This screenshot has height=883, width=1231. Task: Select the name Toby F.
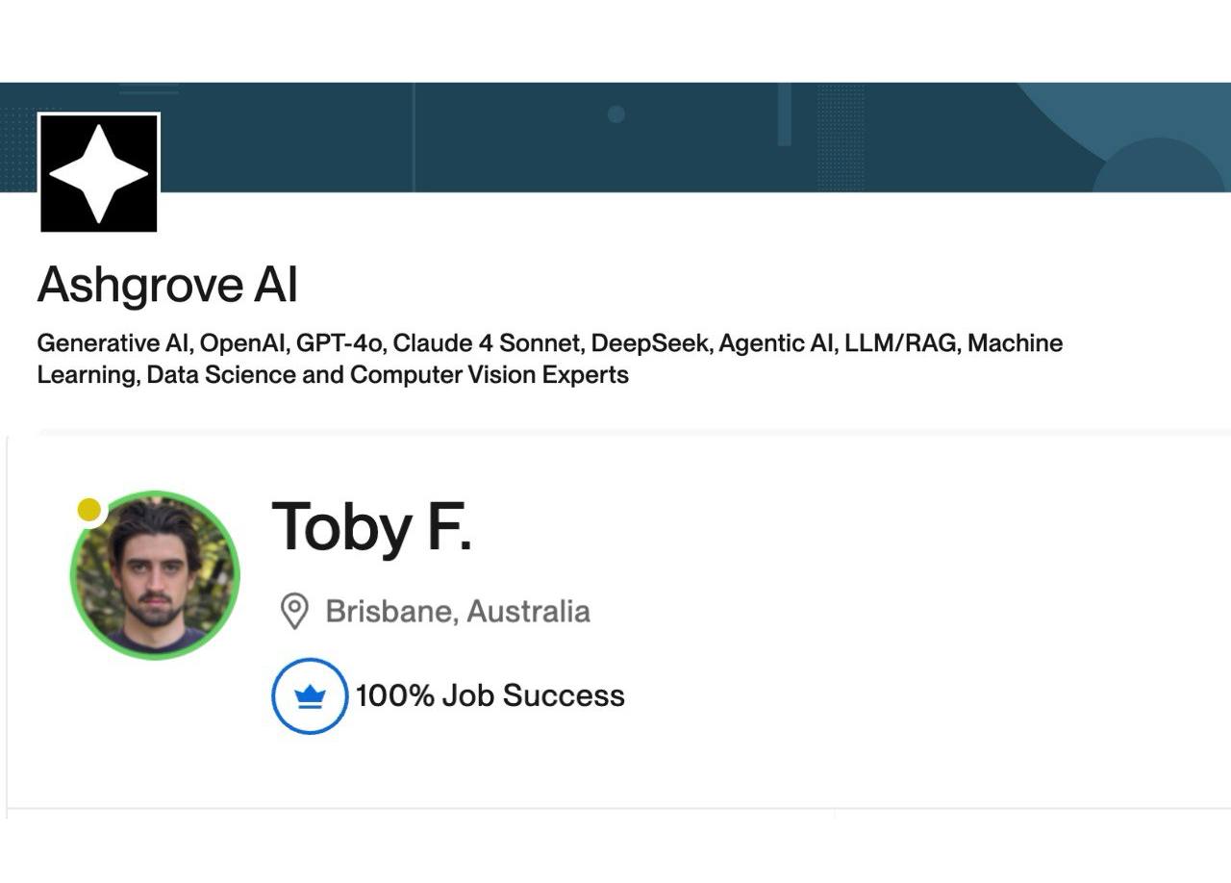372,527
